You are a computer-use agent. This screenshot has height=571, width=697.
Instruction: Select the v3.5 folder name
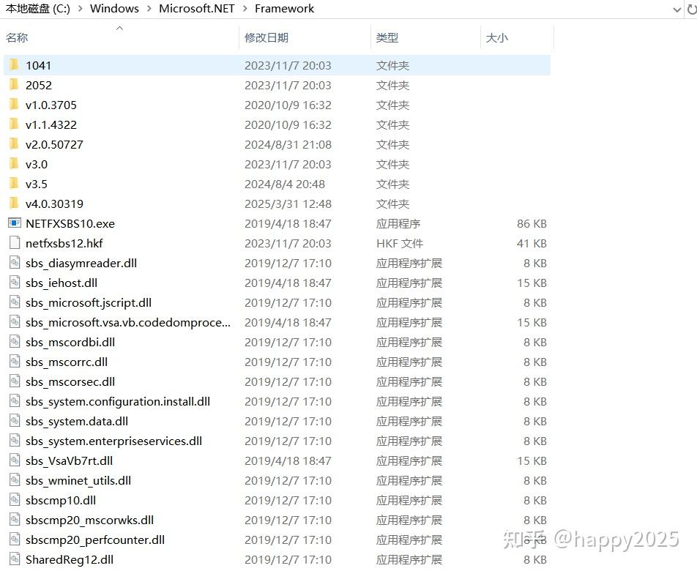[35, 184]
